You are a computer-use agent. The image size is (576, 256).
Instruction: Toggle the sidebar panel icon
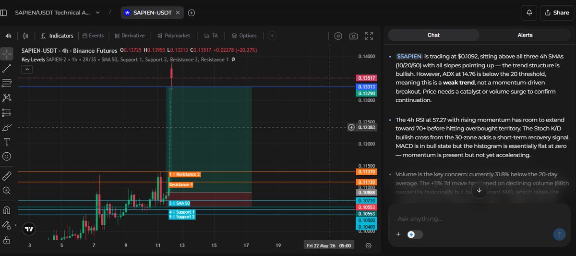pyautogui.click(x=4, y=12)
